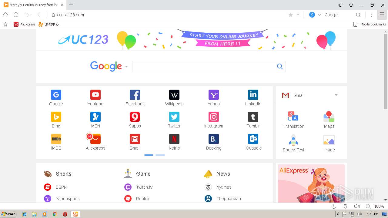The width and height of the screenshot is (388, 218).
Task: Open the Youtube shortcut tile
Action: pyautogui.click(x=95, y=98)
